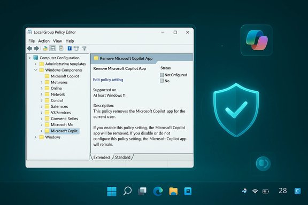Image resolution: width=308 pixels, height=205 pixels.
Task: Click the folder icon in the details pane header
Action: coord(96,58)
